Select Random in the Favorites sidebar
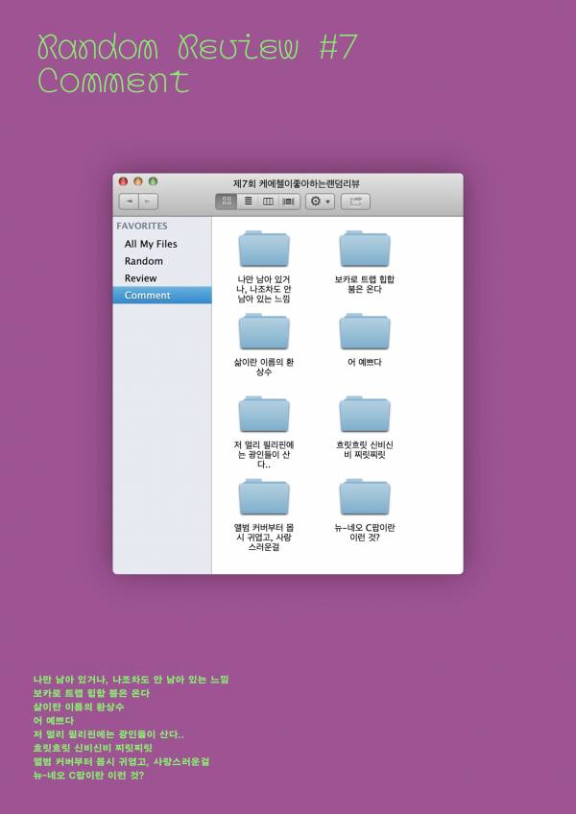Image resolution: width=576 pixels, height=814 pixels. coord(144,261)
